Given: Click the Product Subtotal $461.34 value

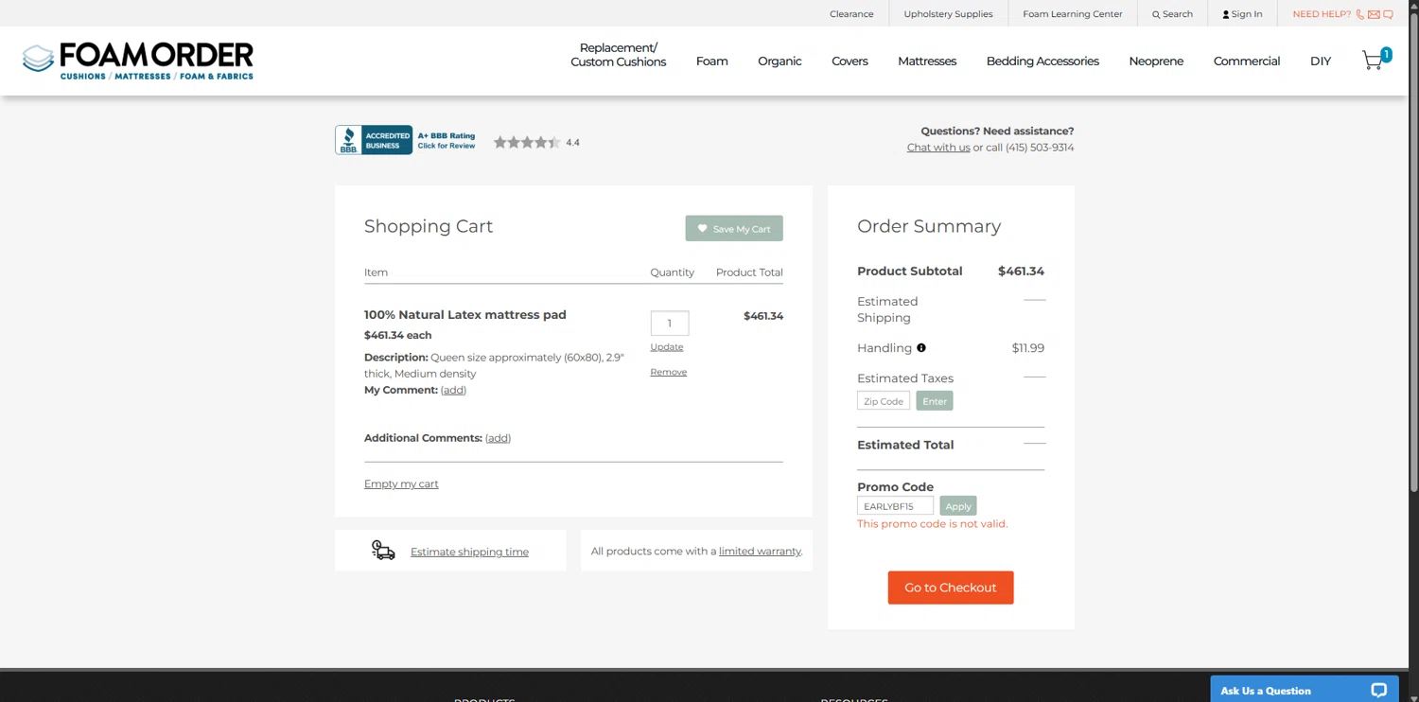Looking at the screenshot, I should 1021,272.
